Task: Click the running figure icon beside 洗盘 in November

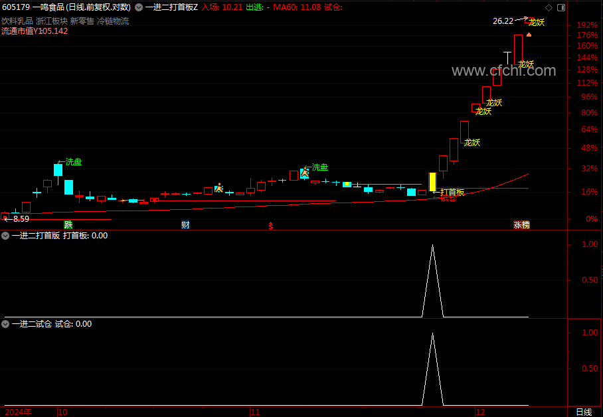Action: [x=305, y=171]
